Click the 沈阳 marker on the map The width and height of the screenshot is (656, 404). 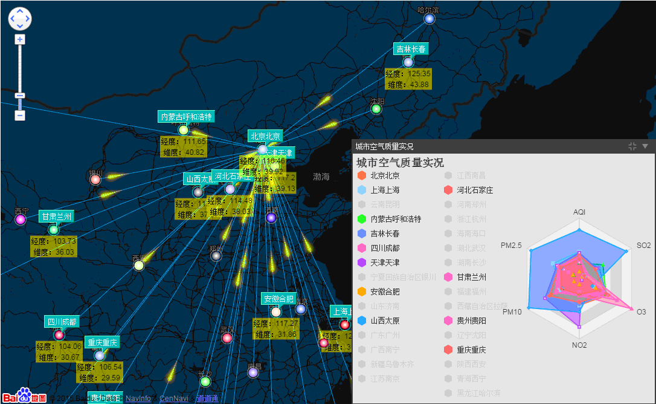(376, 109)
